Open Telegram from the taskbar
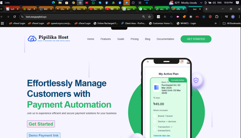This screenshot has height=138, width=241. 127,3
